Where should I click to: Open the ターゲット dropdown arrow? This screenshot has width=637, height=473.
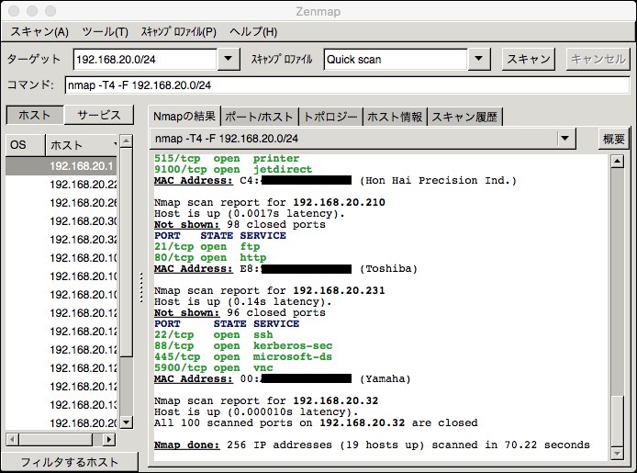(x=229, y=60)
